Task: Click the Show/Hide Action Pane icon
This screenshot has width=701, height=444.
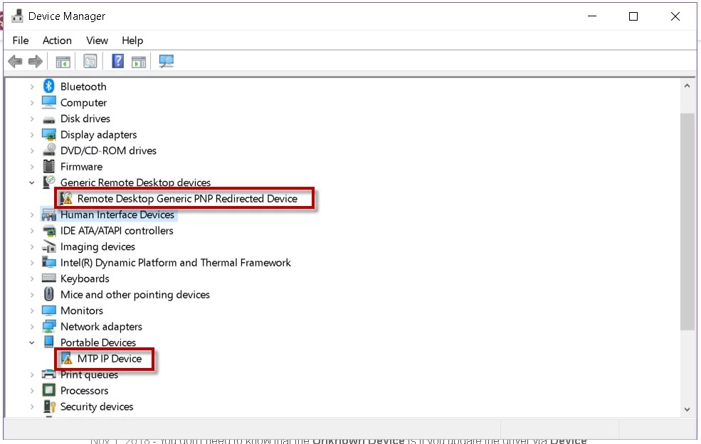Action: point(139,62)
